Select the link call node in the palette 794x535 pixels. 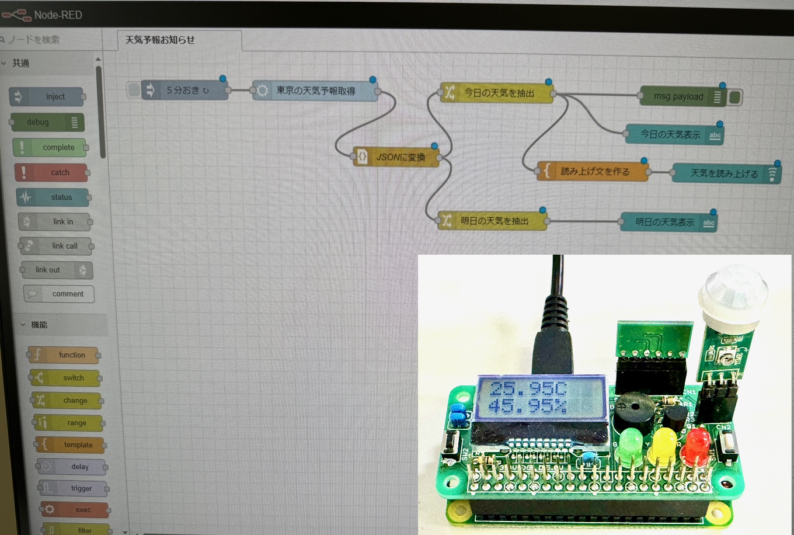click(x=57, y=246)
